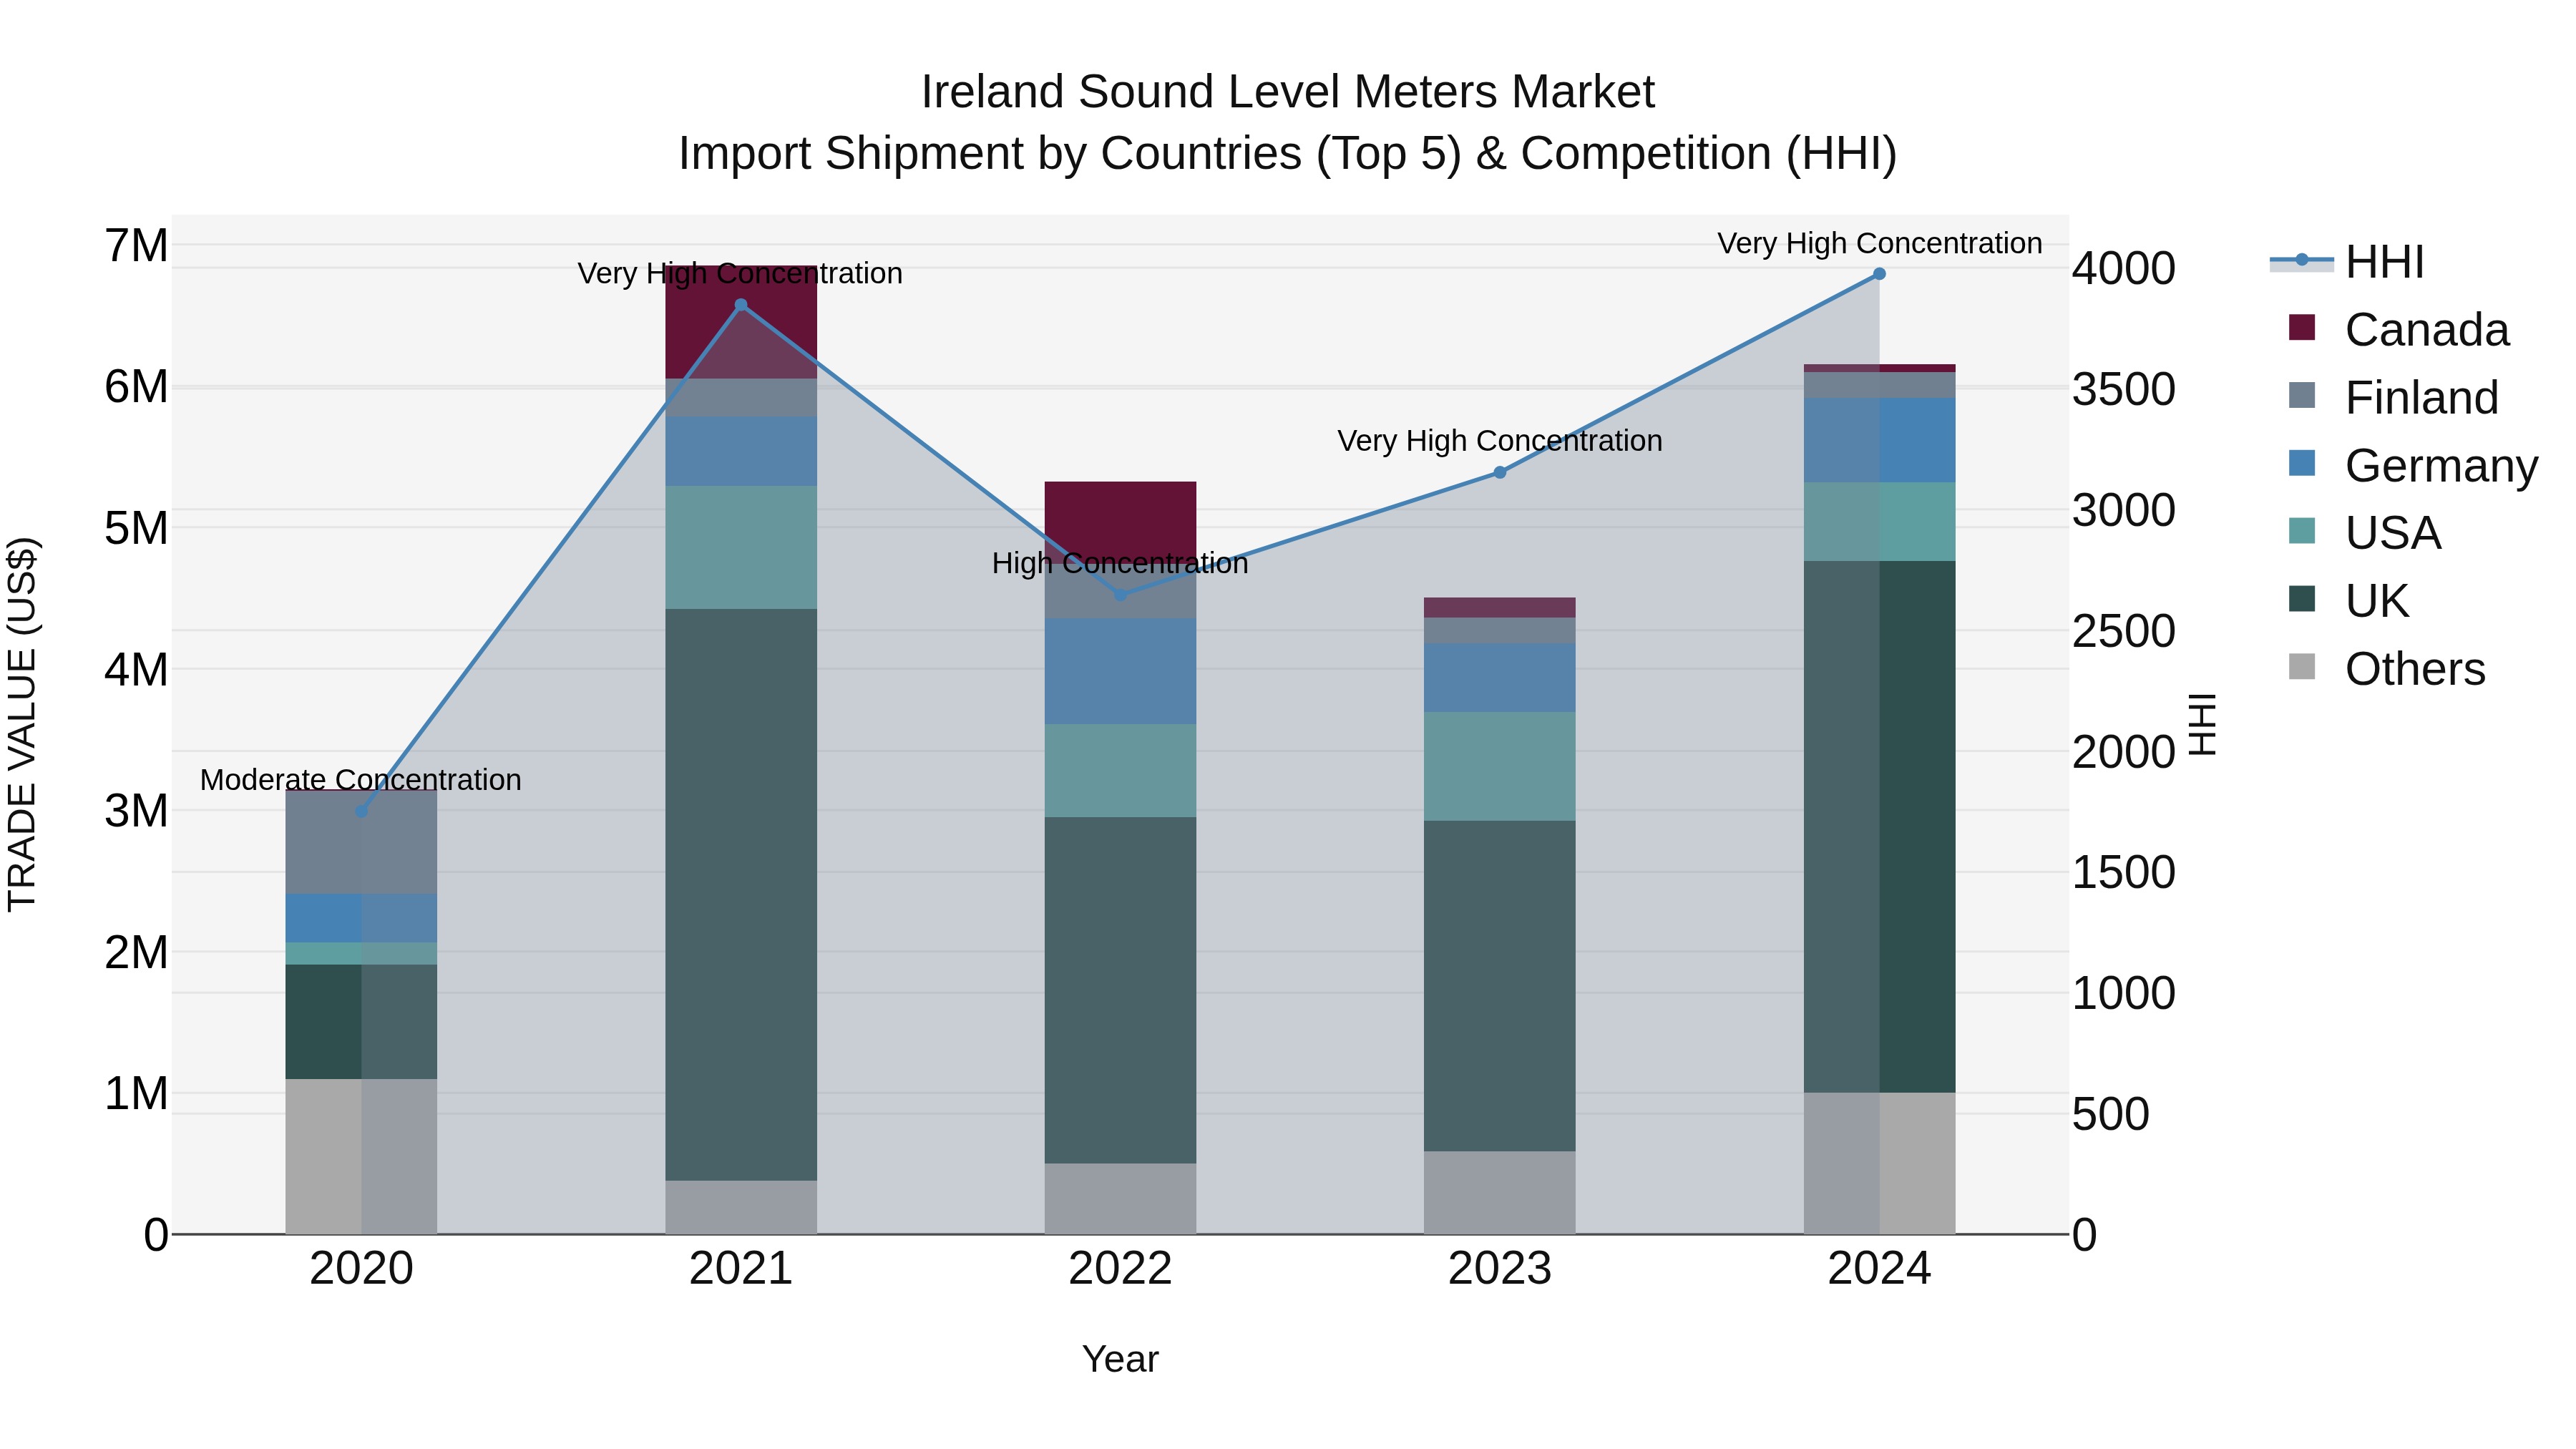Click the 'High Concentration' label at 2022
The image size is (2576, 1449).
click(1120, 564)
